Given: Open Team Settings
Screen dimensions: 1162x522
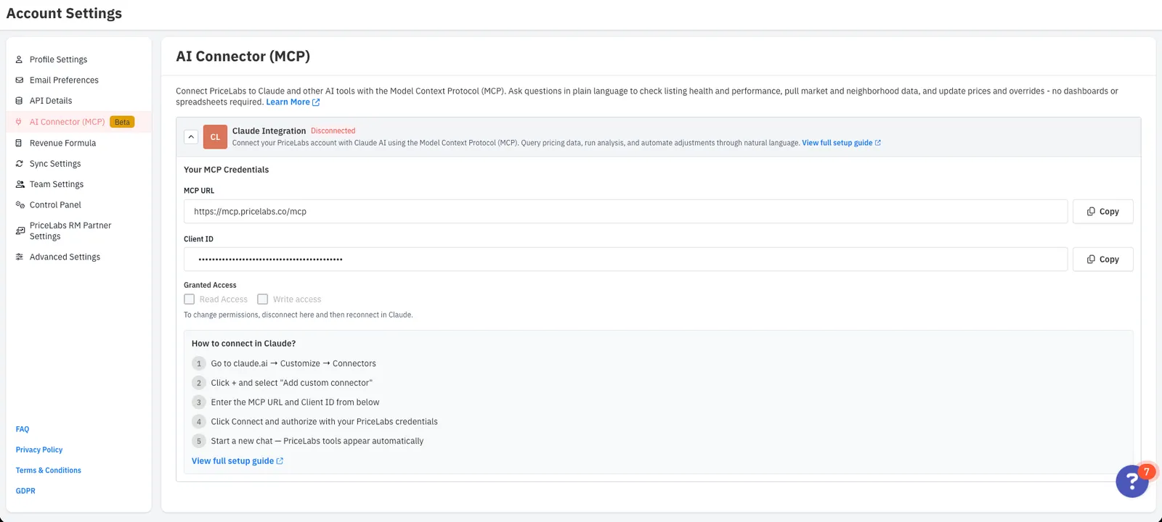Looking at the screenshot, I should 57,184.
